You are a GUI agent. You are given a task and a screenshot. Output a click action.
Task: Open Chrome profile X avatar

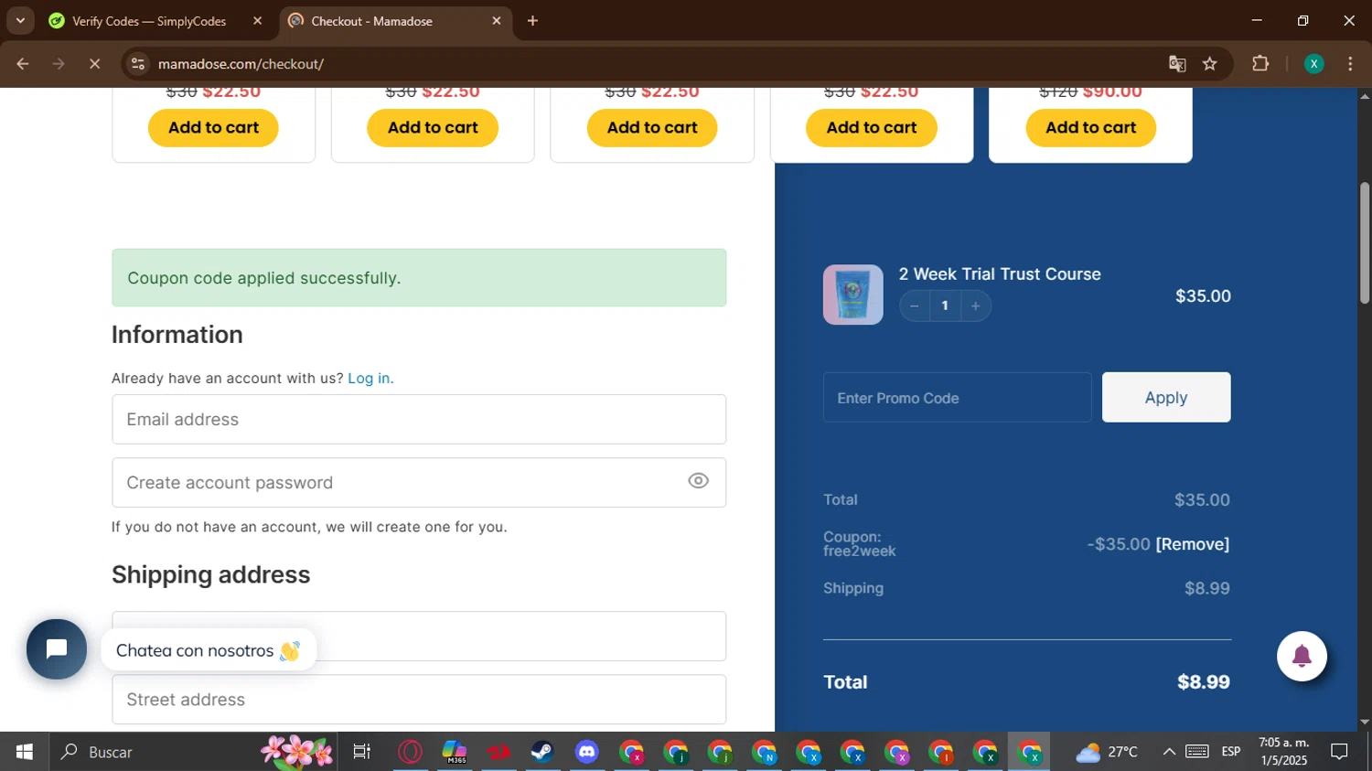1314,64
